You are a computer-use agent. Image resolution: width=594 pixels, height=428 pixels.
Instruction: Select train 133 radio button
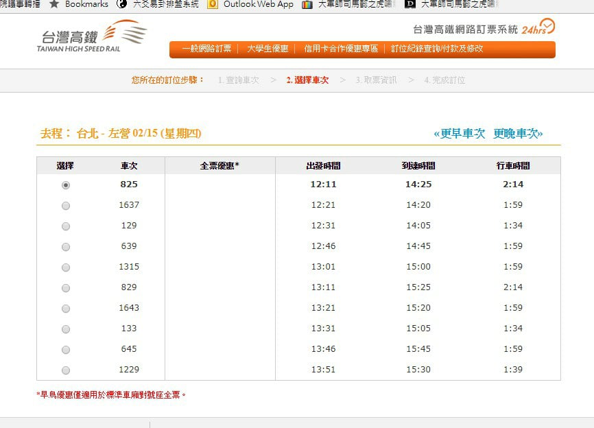click(x=66, y=329)
